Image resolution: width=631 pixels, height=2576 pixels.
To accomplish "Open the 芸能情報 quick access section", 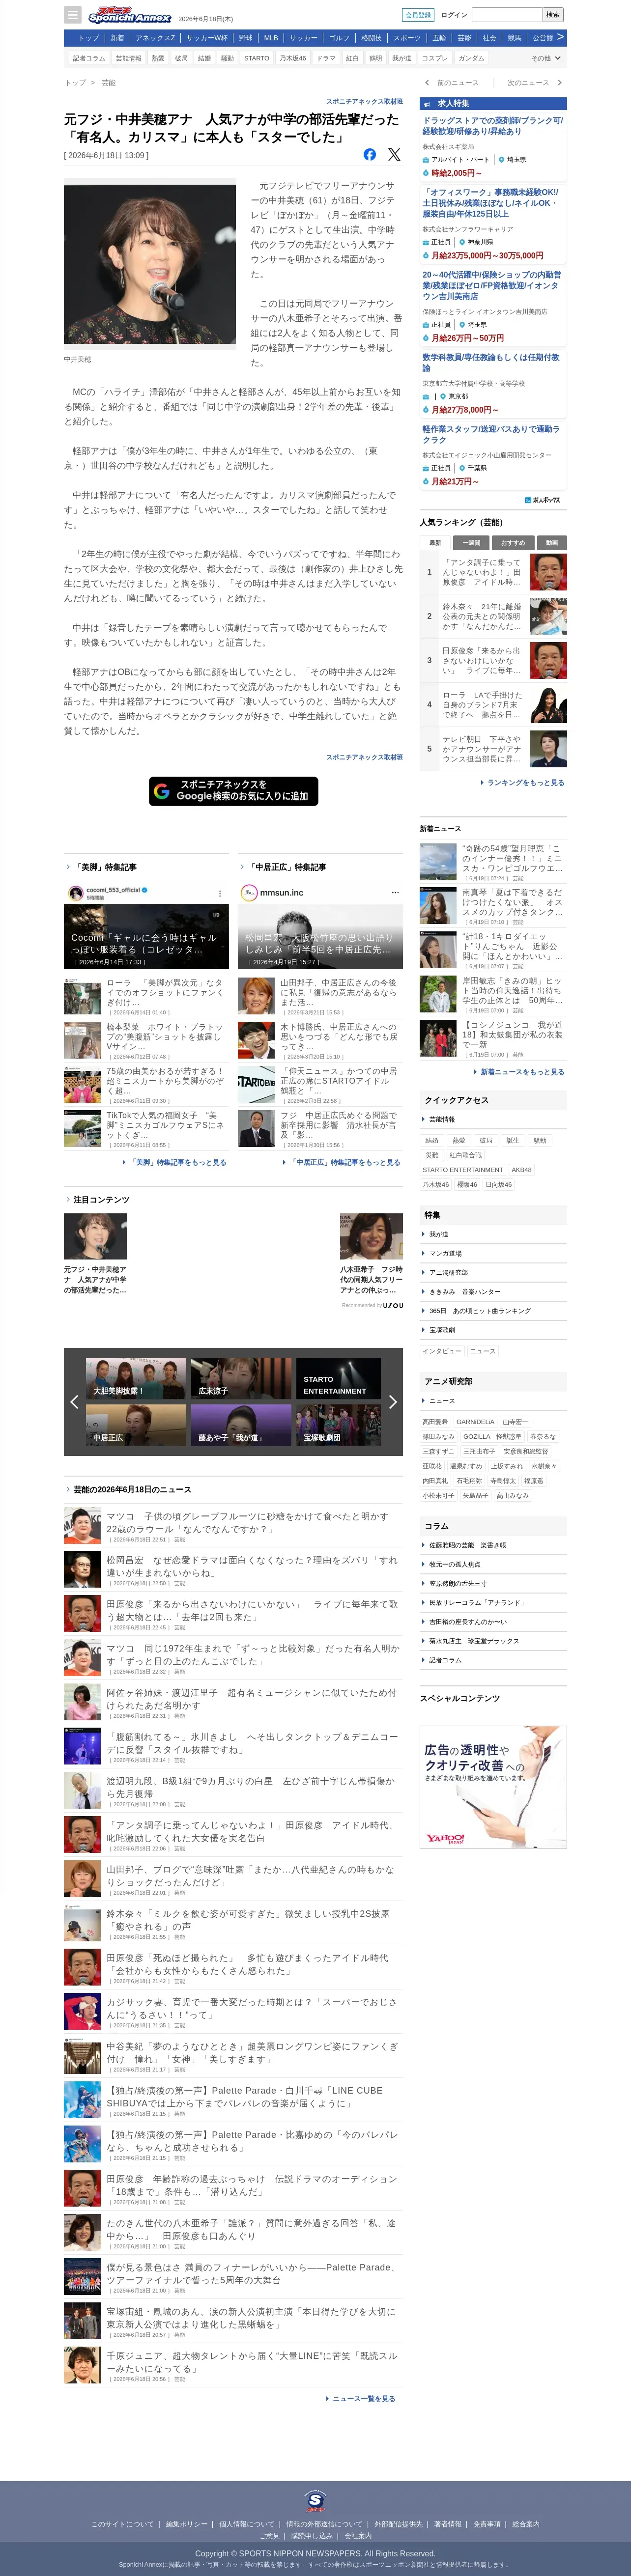I will [x=442, y=1119].
